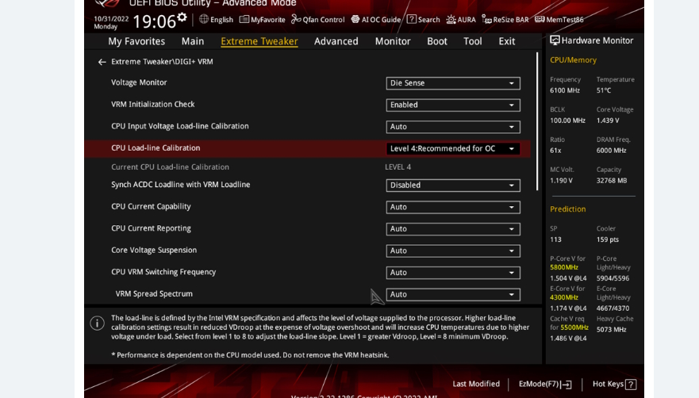Click the Voltage Monitor label
Image resolution: width=699 pixels, height=398 pixels.
click(x=139, y=82)
